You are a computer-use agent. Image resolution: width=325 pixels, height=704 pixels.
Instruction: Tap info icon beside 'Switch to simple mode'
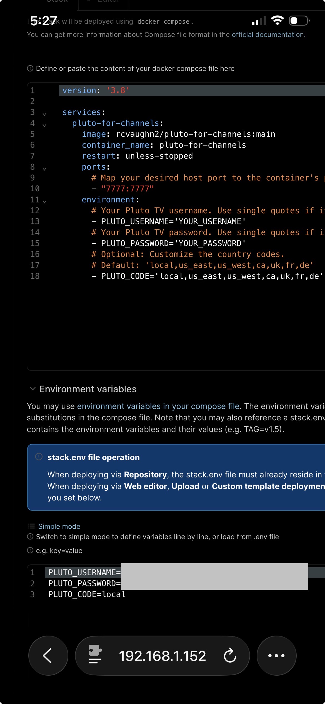30,536
